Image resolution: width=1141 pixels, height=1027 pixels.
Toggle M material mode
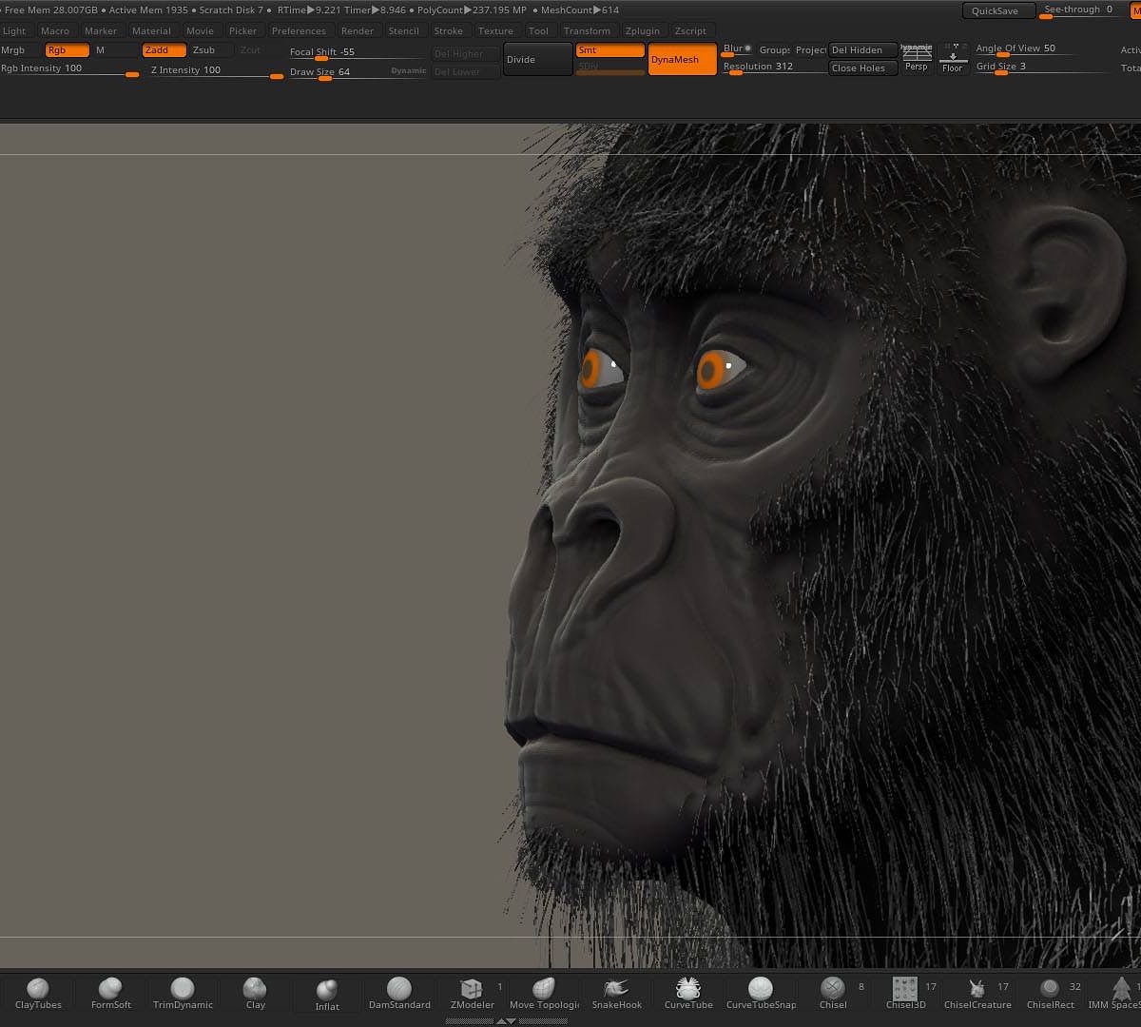tap(114, 50)
